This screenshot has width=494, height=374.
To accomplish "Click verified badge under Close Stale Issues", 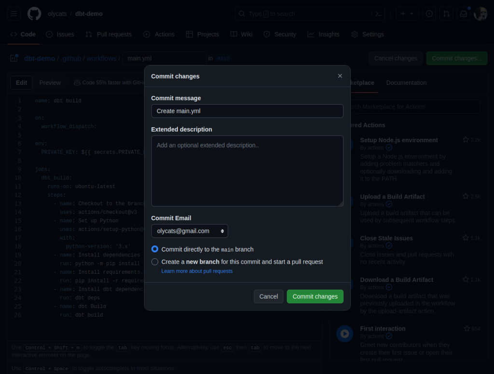I will [389, 246].
